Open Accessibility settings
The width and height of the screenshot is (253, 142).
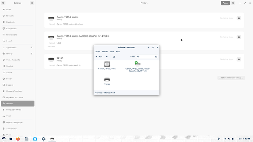(x=18, y=128)
